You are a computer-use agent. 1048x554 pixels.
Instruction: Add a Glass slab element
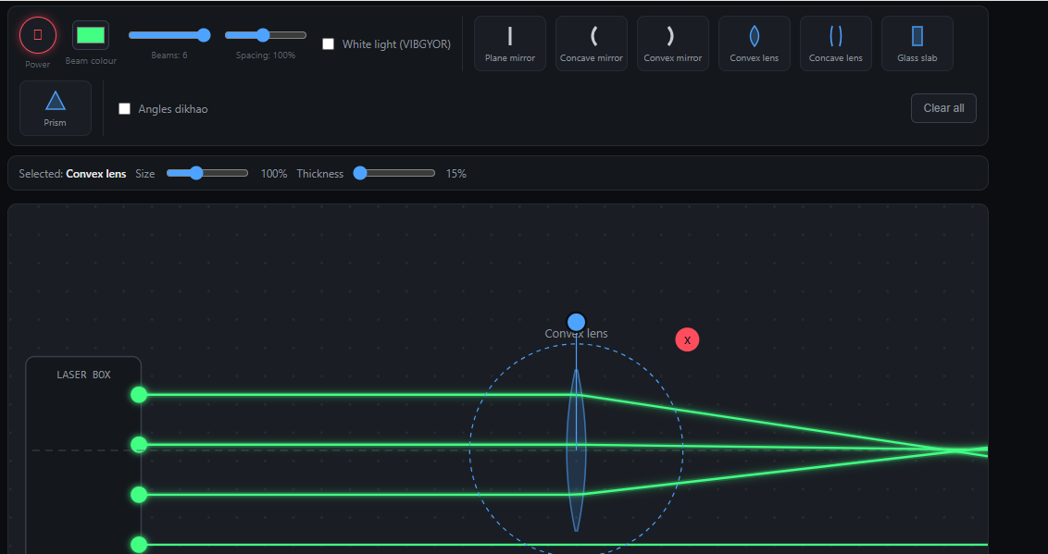(917, 43)
